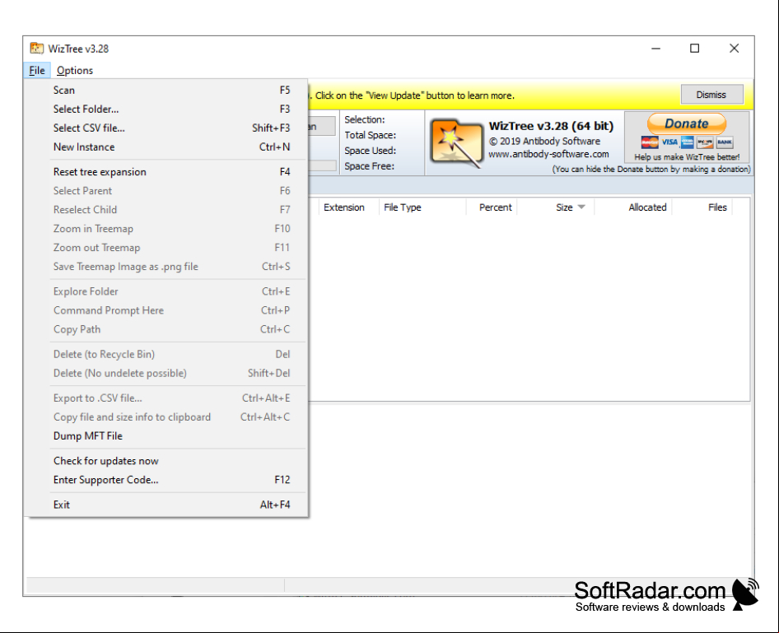
Task: Click the 'Help us make WizTree better!' text
Action: 687,157
